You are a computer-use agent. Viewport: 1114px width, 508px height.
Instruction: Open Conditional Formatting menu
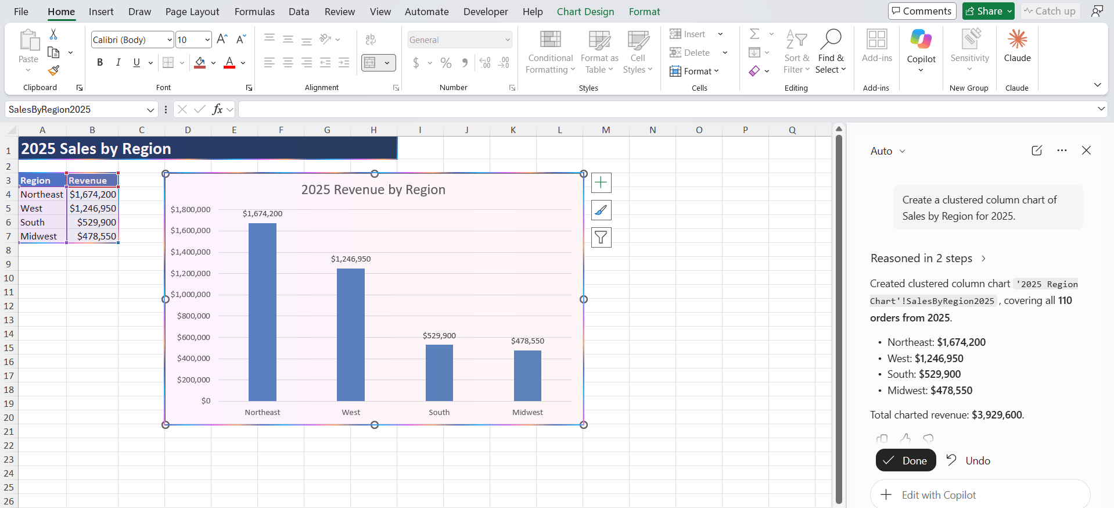point(550,52)
